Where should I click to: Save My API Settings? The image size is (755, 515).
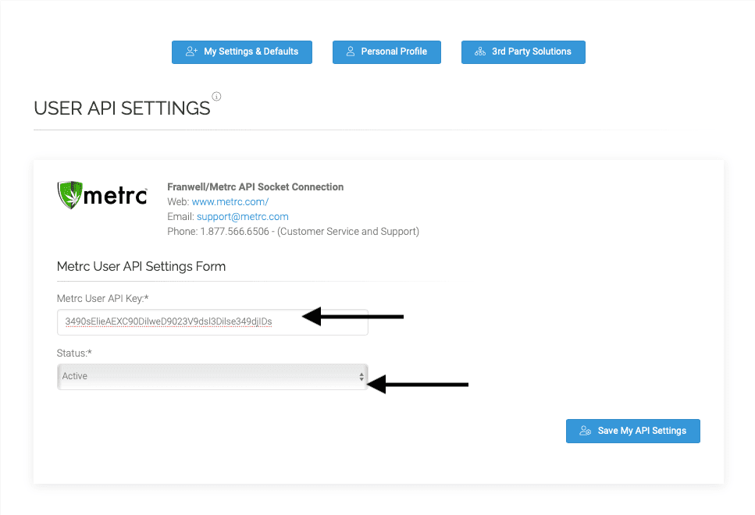(x=632, y=431)
